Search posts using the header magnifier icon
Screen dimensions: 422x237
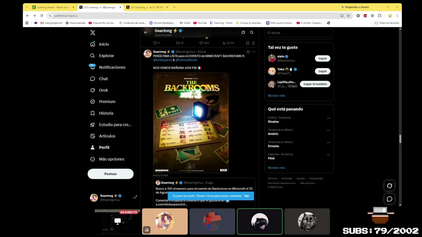(252, 32)
